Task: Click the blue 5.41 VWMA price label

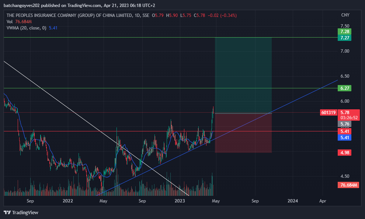Action: (344, 137)
